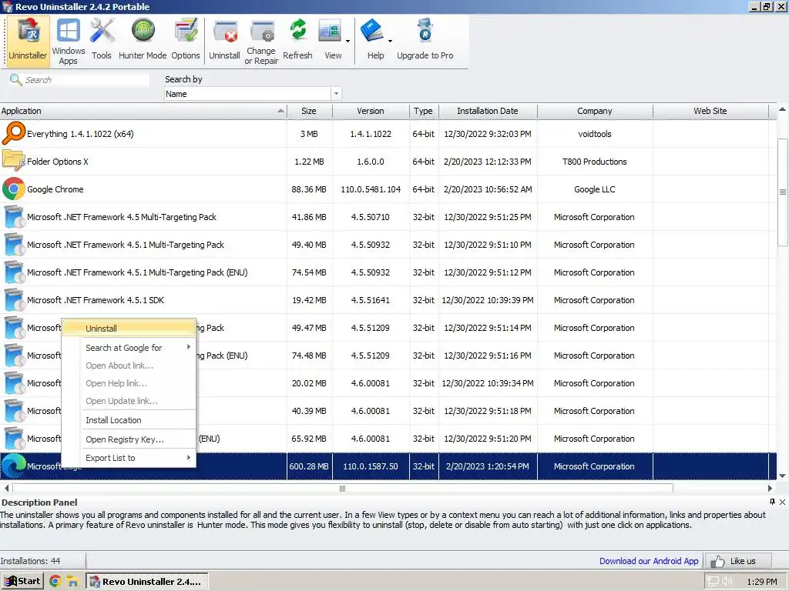Image resolution: width=789 pixels, height=591 pixels.
Task: Click the vertical scrollbar up arrow
Action: click(783, 109)
